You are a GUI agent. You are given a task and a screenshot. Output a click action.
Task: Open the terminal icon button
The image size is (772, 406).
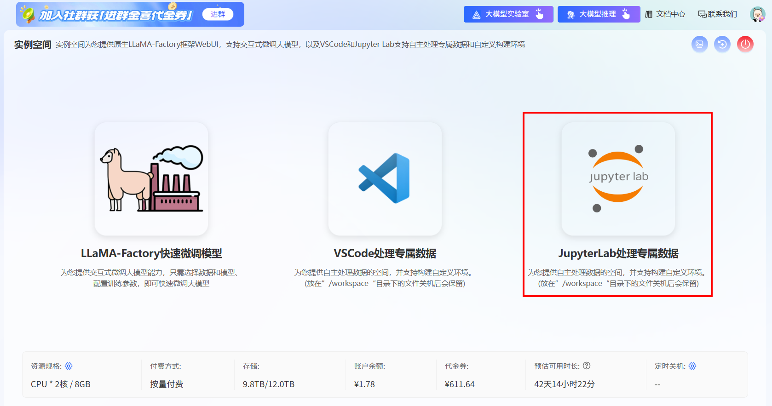[x=699, y=44]
